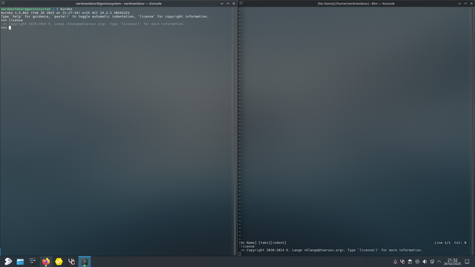
Task: Click the 'Kuroko 1.5.0a1' version line
Action: 65,13
